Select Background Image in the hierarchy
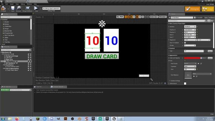Viewport: 215px width, 121px height. point(12,56)
